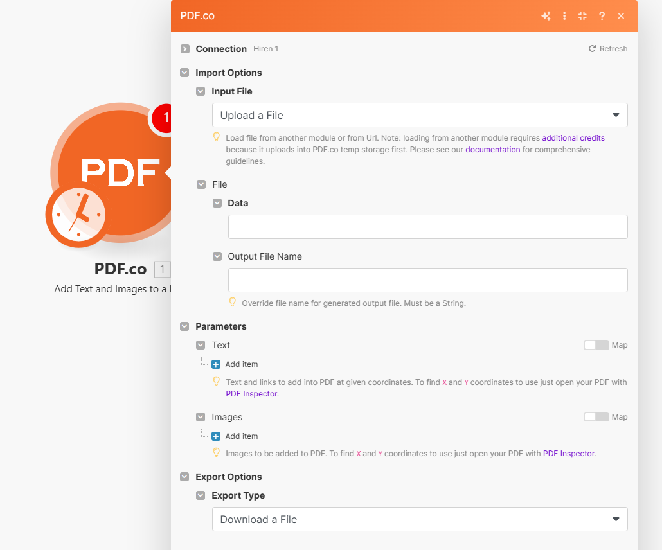Open the documentation link
Screen dimensions: 662x550
[493, 150]
